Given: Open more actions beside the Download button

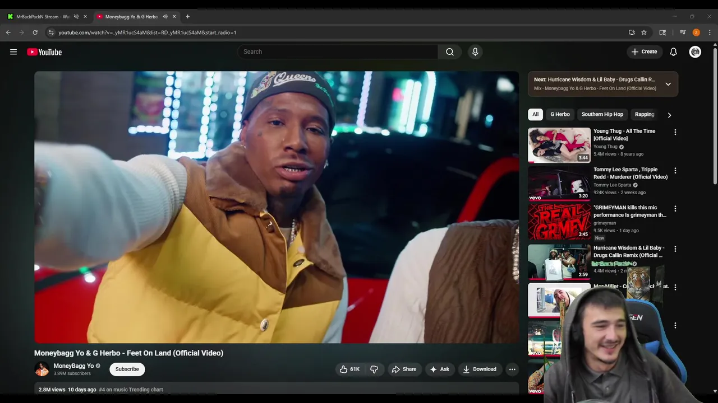Looking at the screenshot, I should click(x=512, y=369).
